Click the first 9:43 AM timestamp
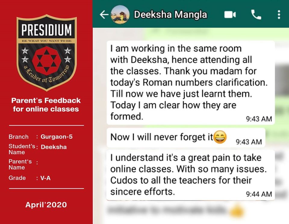Viewport: 289px width, 224px height. point(259,119)
